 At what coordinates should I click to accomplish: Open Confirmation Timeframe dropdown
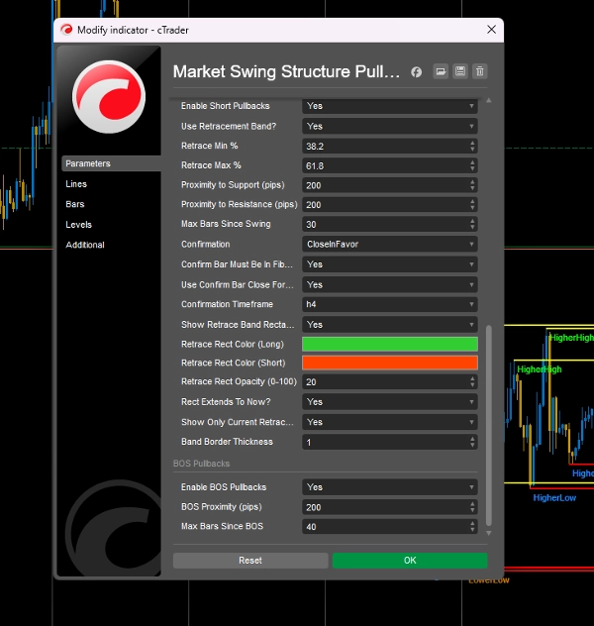[x=390, y=304]
